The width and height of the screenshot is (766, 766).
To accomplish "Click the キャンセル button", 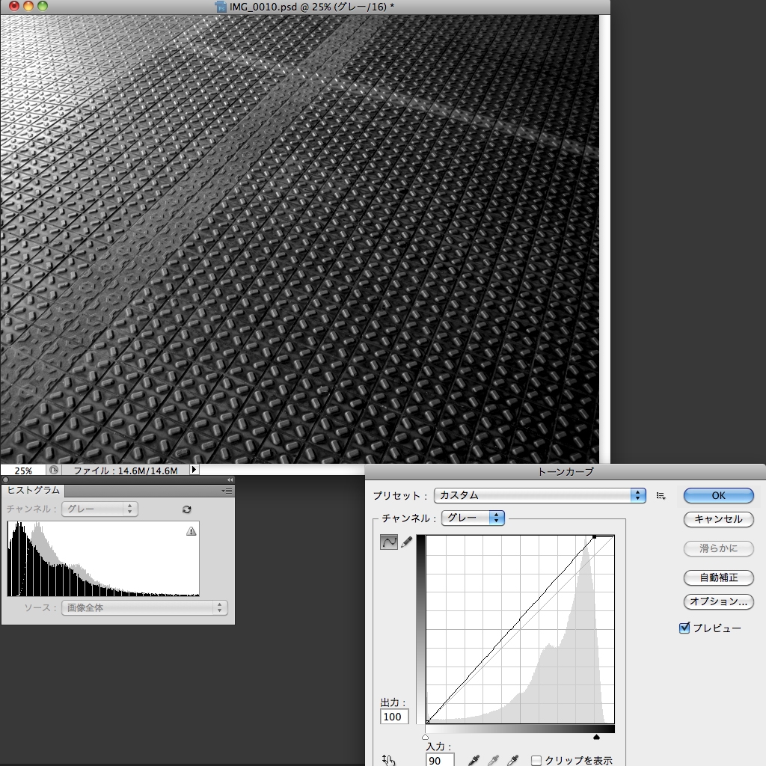I will coord(718,519).
